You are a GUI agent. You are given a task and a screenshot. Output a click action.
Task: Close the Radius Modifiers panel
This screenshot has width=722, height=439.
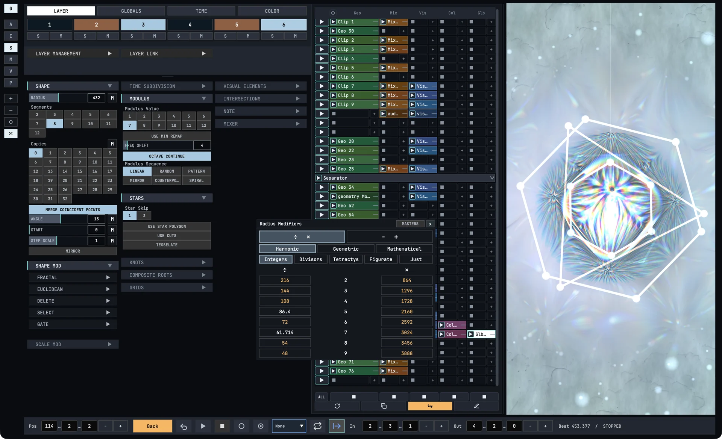tap(430, 224)
